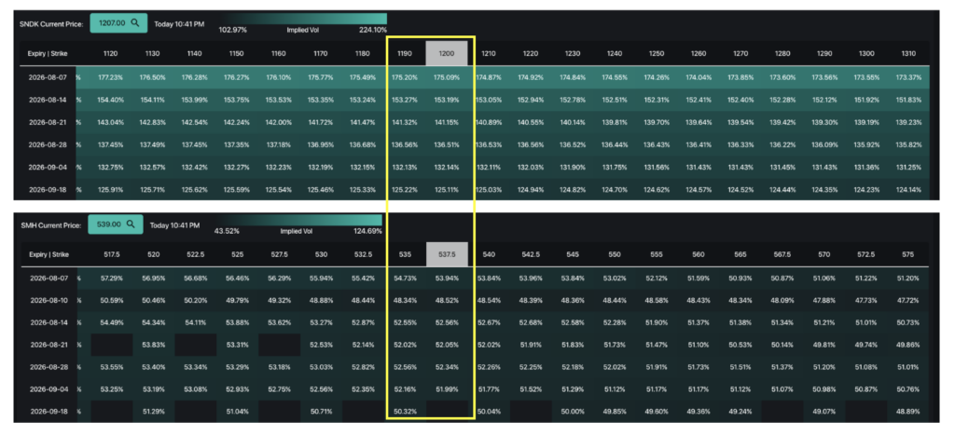Image resolution: width=955 pixels, height=435 pixels.
Task: Select the 567.5 strike column header
Action: click(x=782, y=254)
